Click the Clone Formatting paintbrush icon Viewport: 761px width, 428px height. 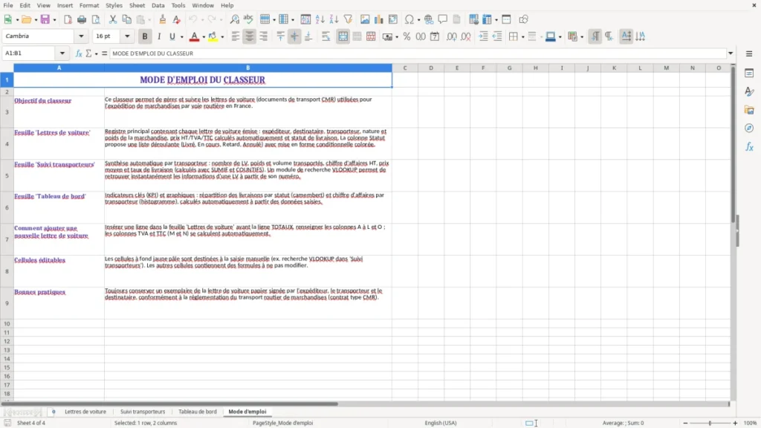[163, 19]
